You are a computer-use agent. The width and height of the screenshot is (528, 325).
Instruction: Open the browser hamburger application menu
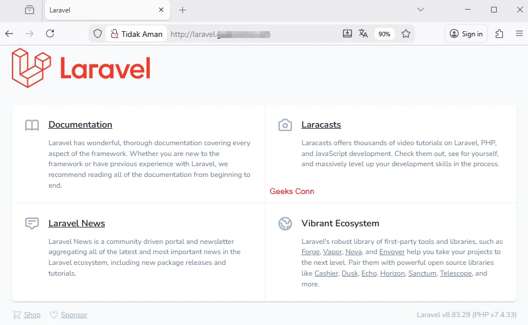click(x=519, y=33)
